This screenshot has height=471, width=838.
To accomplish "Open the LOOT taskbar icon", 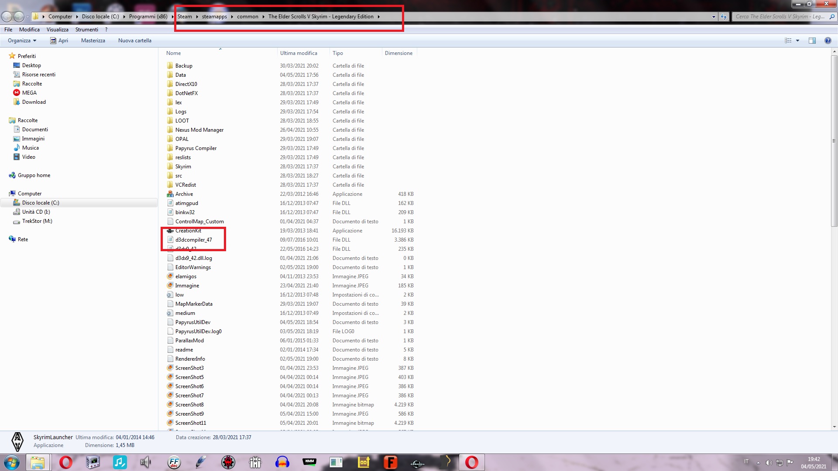I will tap(364, 462).
